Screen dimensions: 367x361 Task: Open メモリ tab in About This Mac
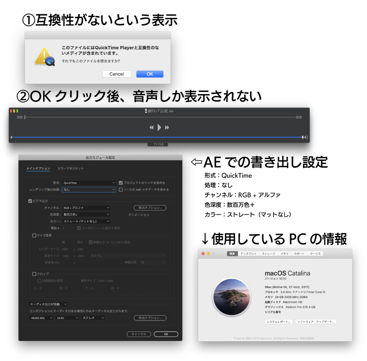click(284, 254)
